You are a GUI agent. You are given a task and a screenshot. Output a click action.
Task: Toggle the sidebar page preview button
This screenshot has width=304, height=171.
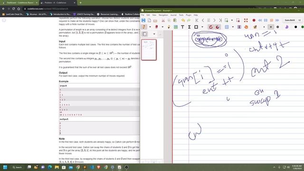(x=144, y=34)
